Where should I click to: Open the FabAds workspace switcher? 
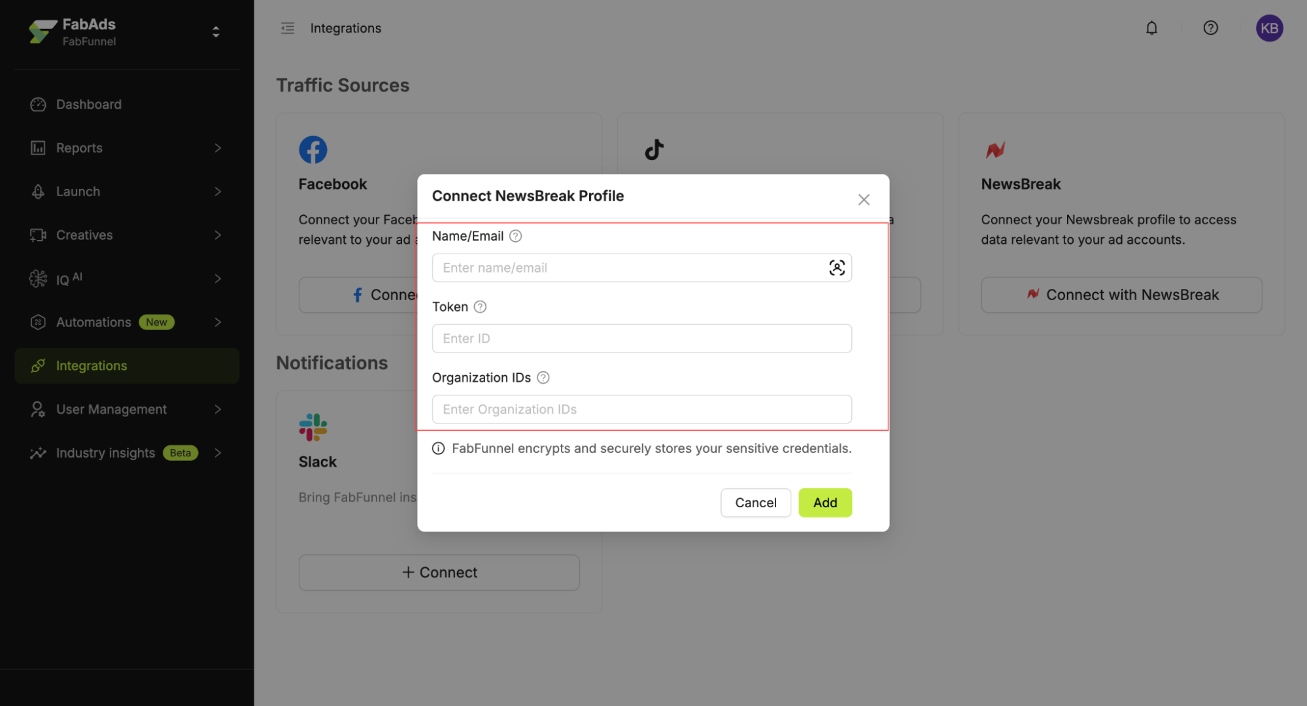pyautogui.click(x=216, y=32)
